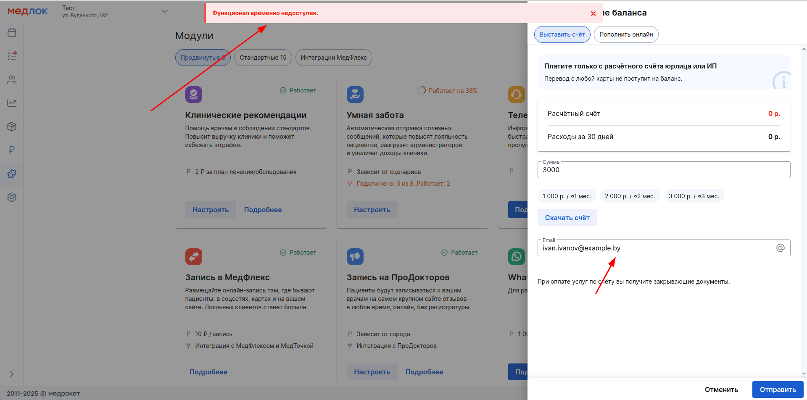Click the Отправить button
Screen dimensions: 807x400
click(x=778, y=389)
